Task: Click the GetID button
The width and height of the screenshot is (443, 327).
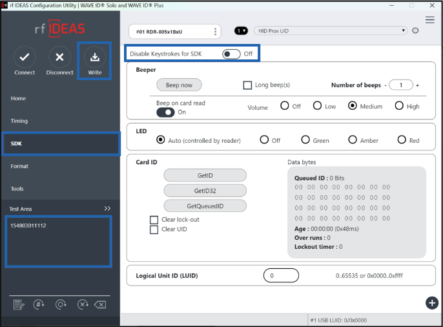Action: pos(205,176)
